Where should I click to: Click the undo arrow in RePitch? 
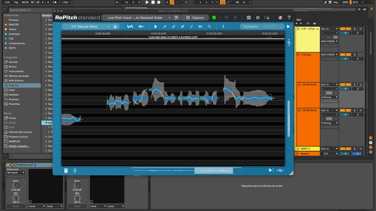click(x=226, y=18)
